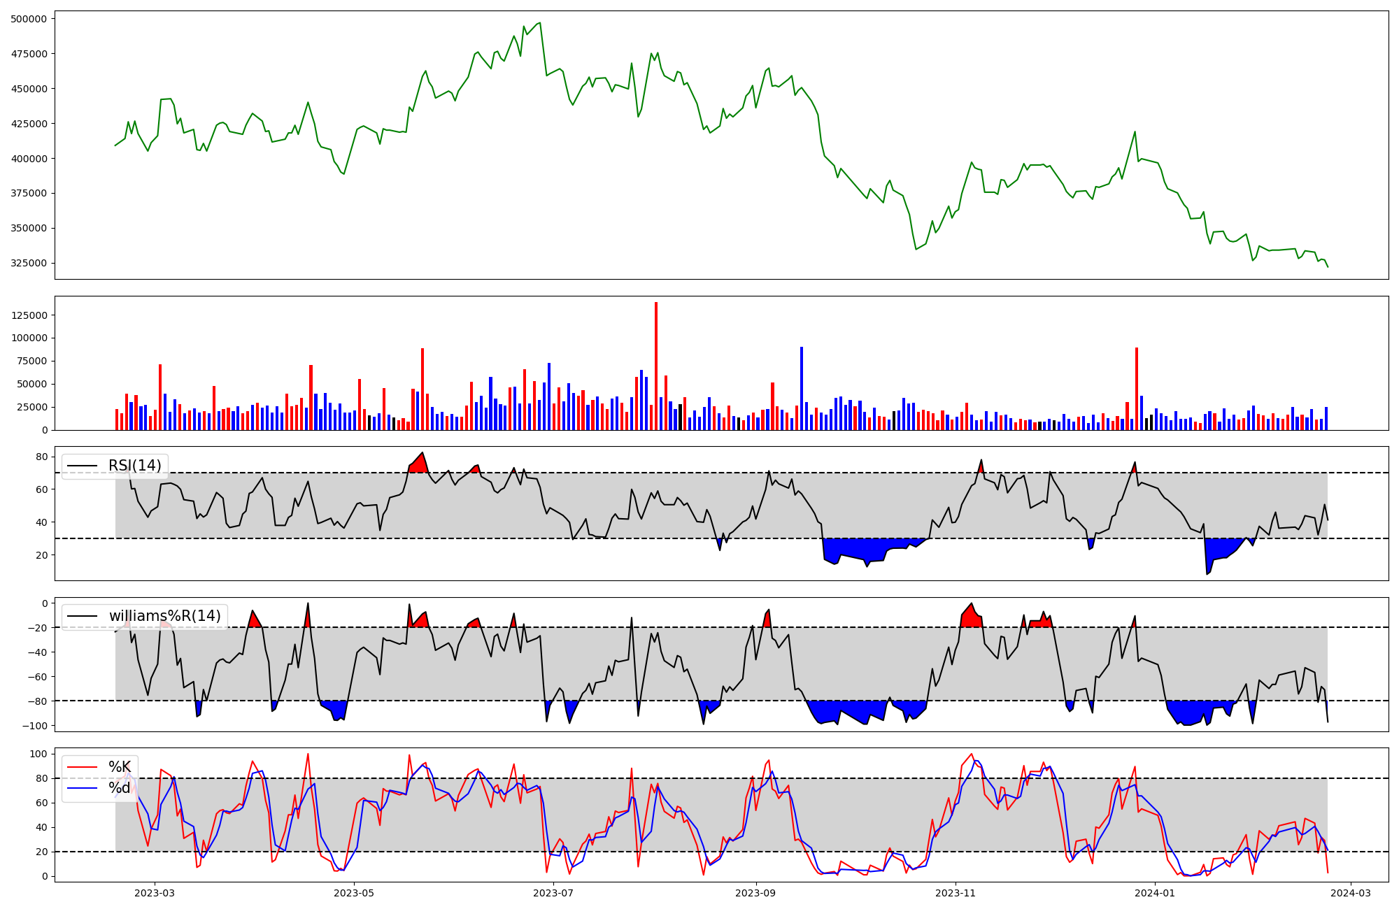Click the 2023-05 x-axis date label
The image size is (1399, 909).
click(354, 893)
